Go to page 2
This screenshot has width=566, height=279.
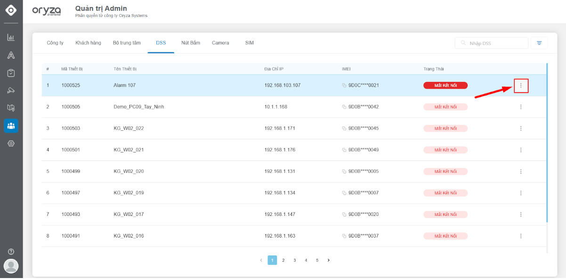pyautogui.click(x=283, y=260)
